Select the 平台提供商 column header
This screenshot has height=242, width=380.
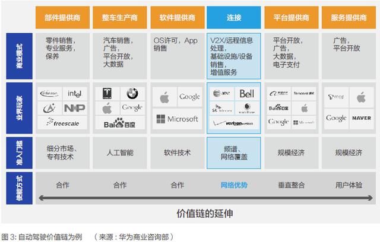(x=292, y=17)
